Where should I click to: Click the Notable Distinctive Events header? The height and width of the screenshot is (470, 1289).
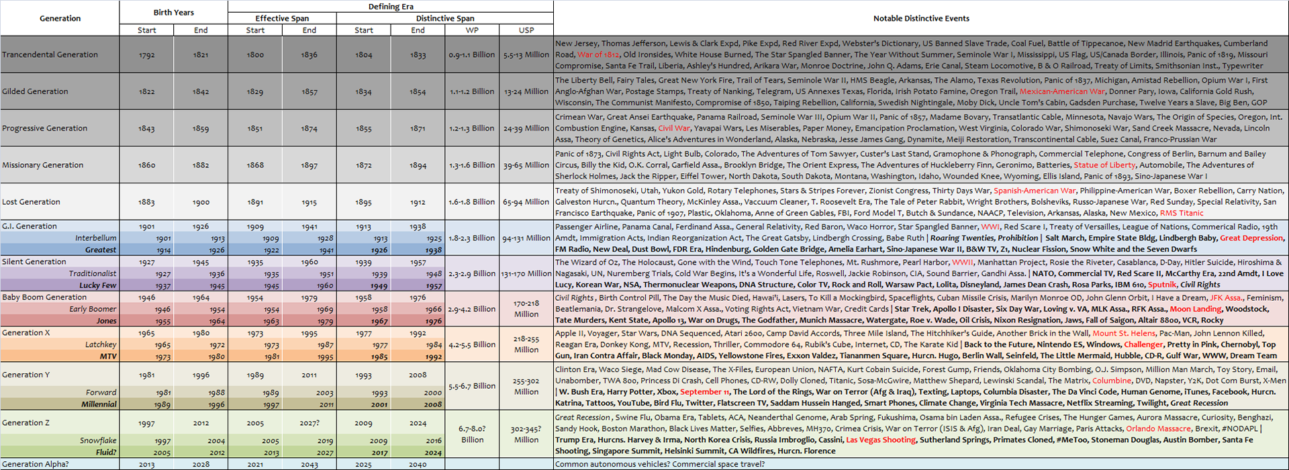pos(921,18)
